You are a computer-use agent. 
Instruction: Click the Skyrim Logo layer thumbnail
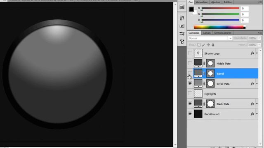point(198,53)
